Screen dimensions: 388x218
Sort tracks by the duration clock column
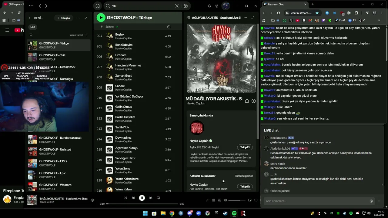tap(169, 27)
